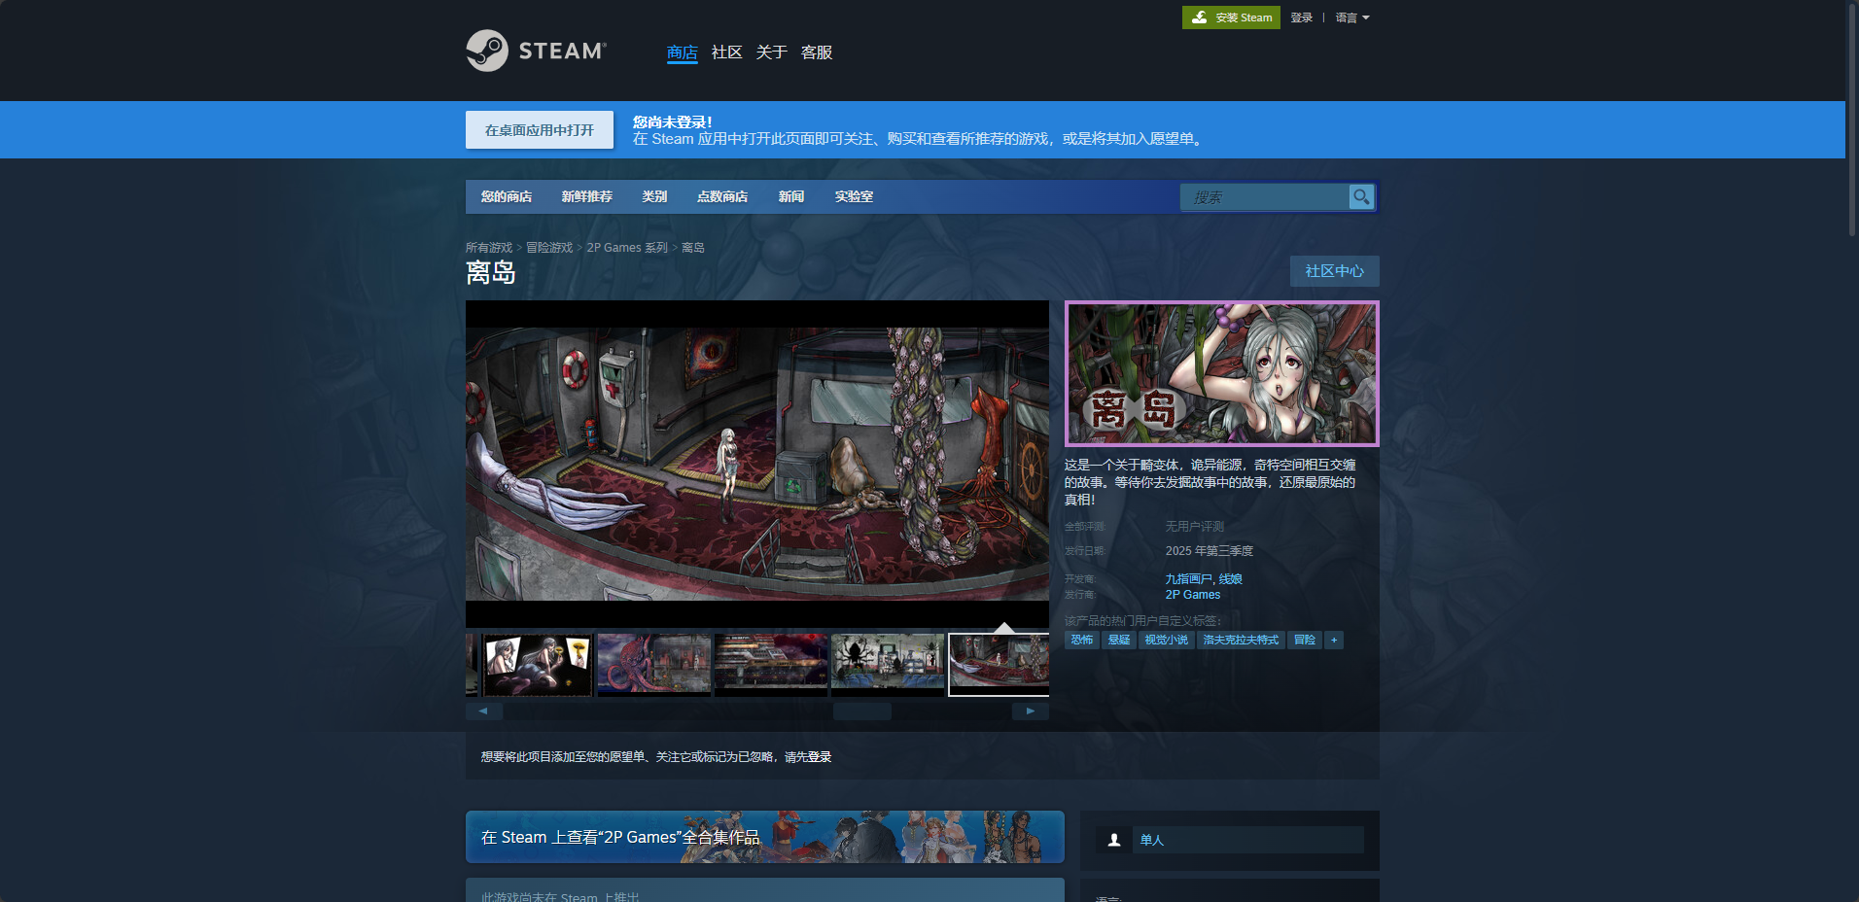Click publisher link 2P Games

click(1193, 595)
